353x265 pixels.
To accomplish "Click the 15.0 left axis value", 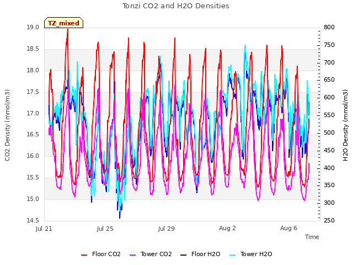I will coord(33,199).
